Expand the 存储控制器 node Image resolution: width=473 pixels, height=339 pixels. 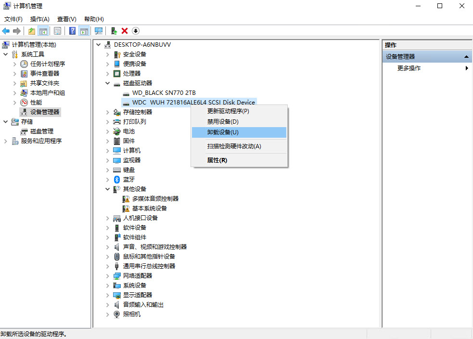[x=107, y=112]
